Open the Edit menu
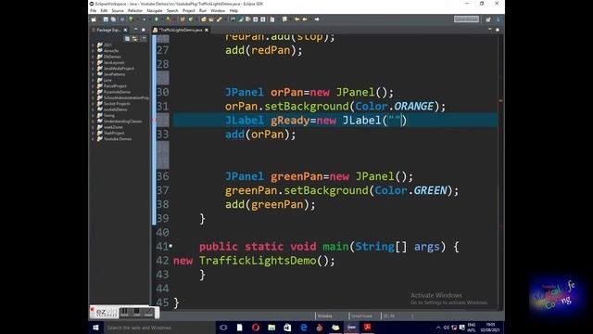 tap(104, 10)
